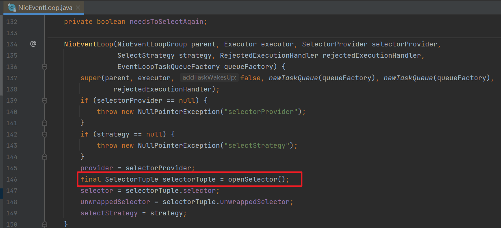Click the unwrappedSelector field on line 148
Viewport: 501px width, 228px height.
pos(115,202)
